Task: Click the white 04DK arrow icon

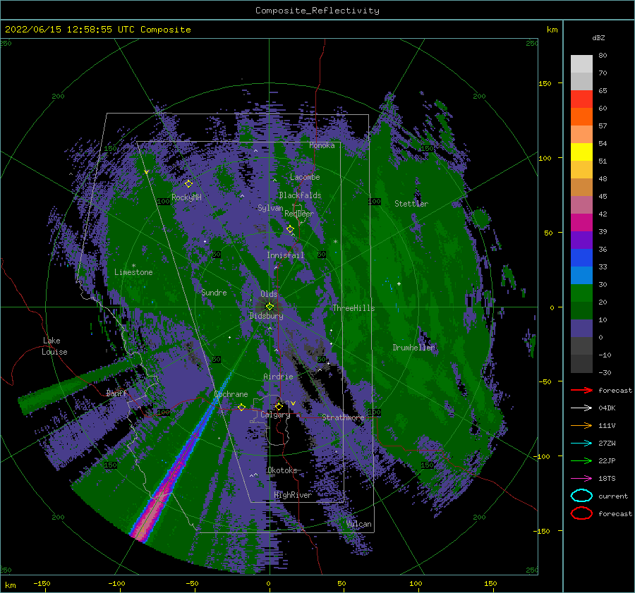Action: [x=581, y=408]
